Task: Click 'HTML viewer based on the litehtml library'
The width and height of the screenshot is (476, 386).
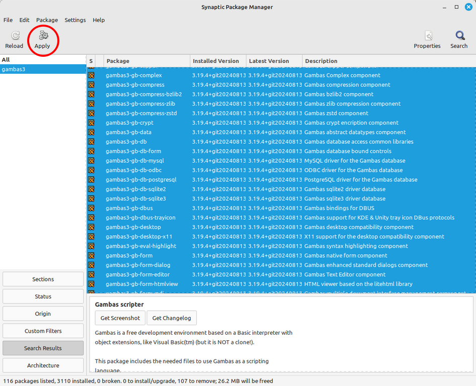Action: (358, 284)
